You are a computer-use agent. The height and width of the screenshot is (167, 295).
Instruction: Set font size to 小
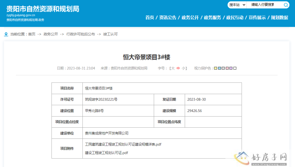pyautogui.click(x=183, y=68)
